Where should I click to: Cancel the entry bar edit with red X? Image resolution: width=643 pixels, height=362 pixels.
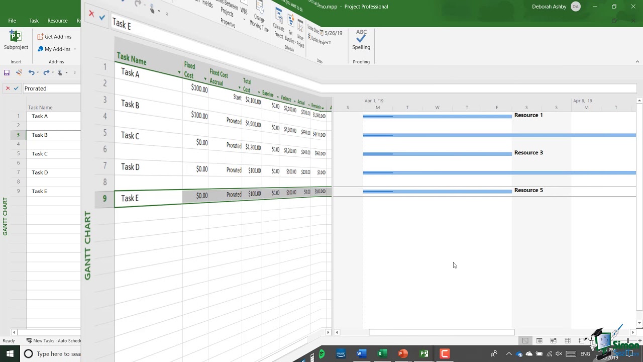8,88
